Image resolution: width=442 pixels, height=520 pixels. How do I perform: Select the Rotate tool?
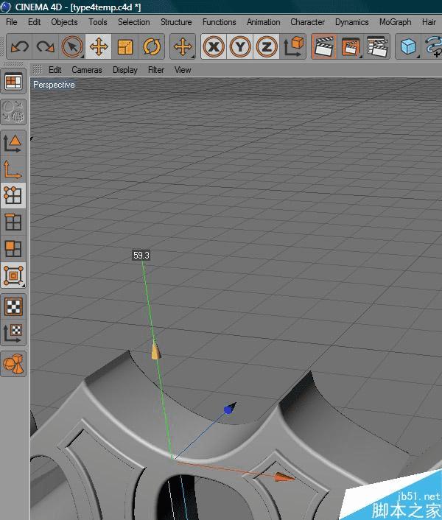click(x=152, y=47)
